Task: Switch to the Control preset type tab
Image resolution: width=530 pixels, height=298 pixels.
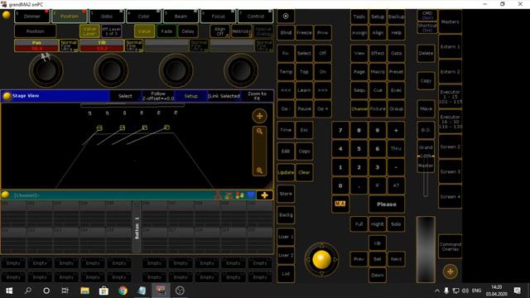Action: pos(256,17)
